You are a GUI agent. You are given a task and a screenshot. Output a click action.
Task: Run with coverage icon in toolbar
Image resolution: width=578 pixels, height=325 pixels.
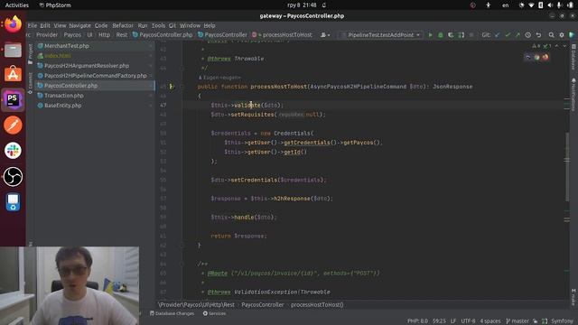[x=451, y=35]
